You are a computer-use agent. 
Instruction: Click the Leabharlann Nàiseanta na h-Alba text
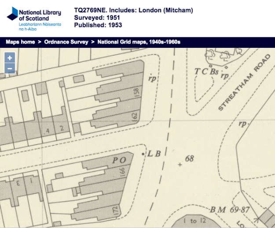[x=40, y=27]
